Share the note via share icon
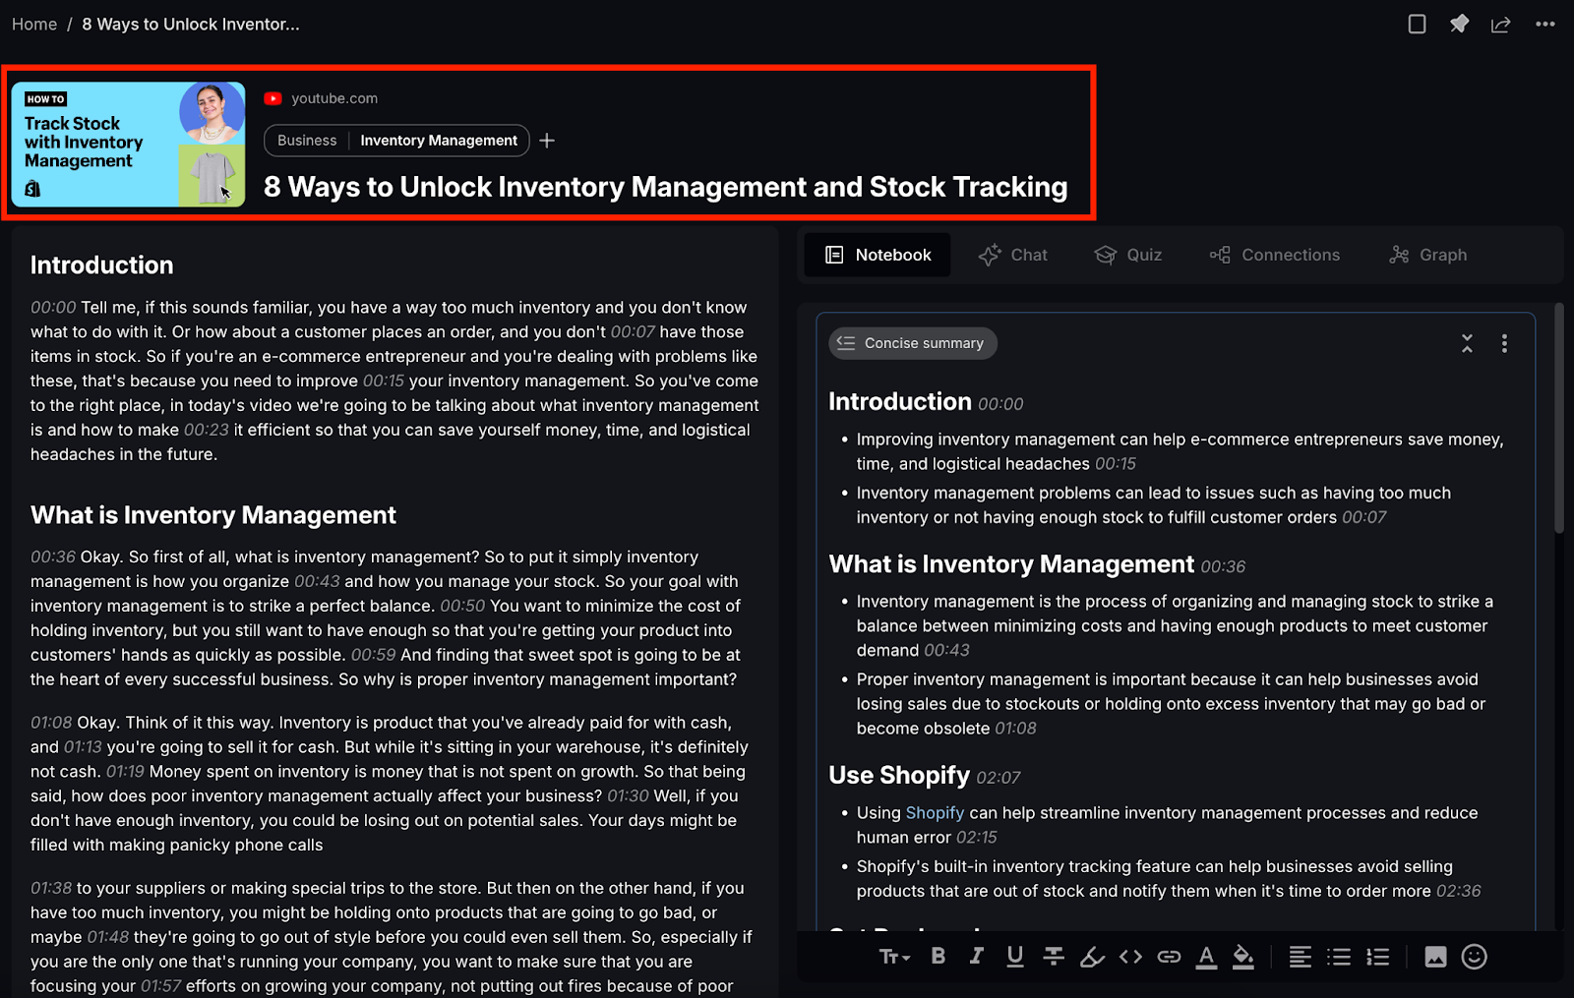 click(x=1501, y=24)
